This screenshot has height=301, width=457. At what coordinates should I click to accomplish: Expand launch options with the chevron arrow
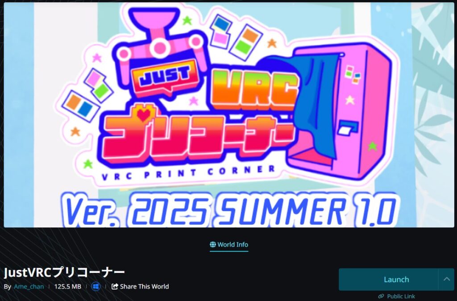446,279
